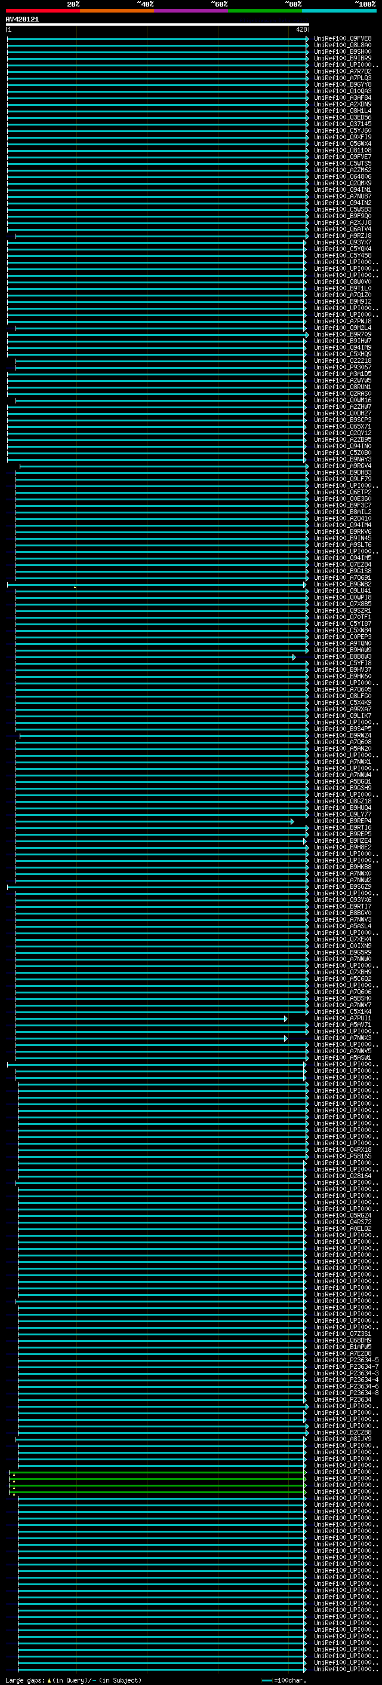
Task: Click hit label UniRef100_Q8GZ18
Action: point(343,802)
